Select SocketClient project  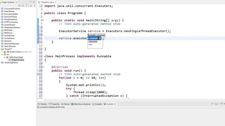click(9, 36)
